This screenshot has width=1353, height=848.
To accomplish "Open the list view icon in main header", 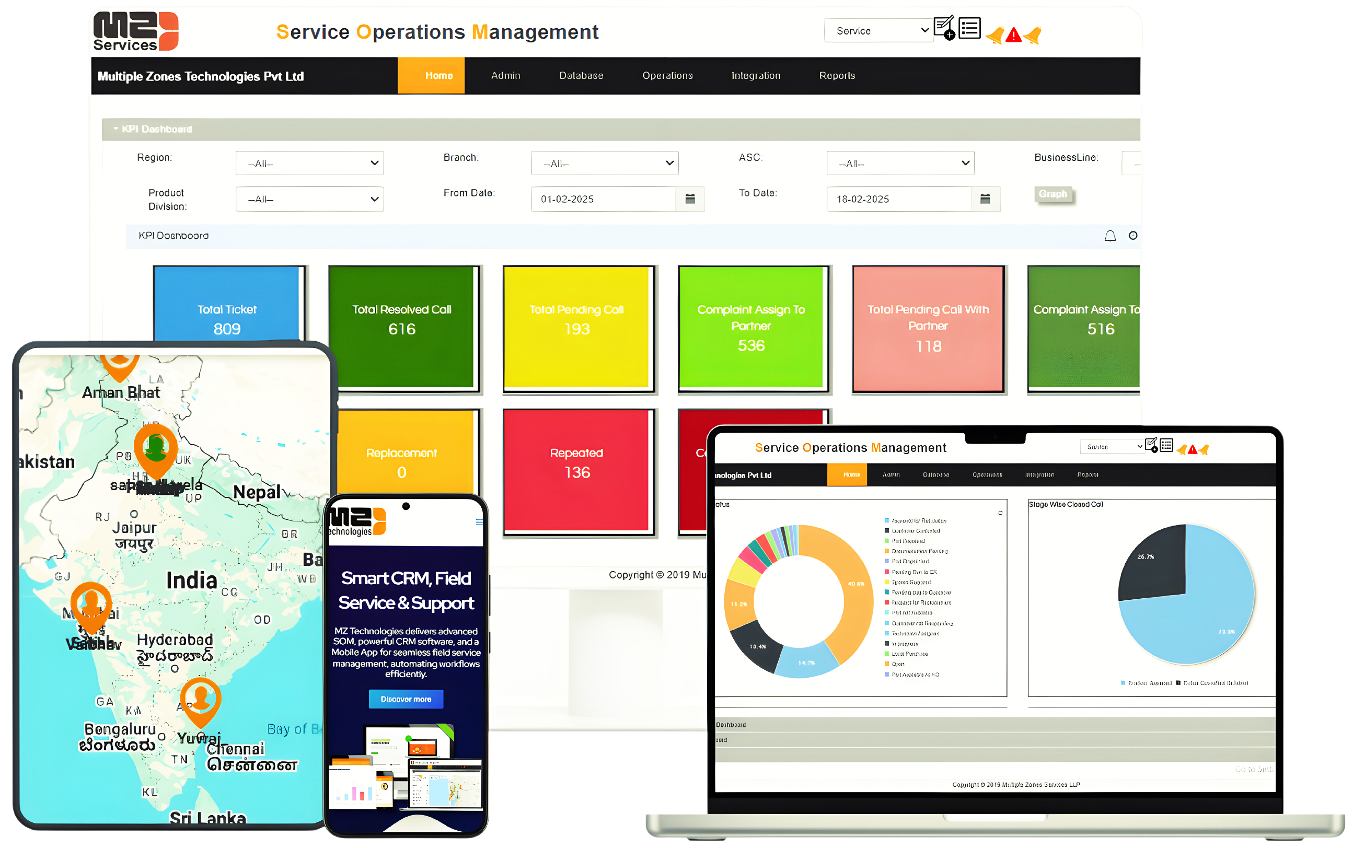I will (969, 28).
